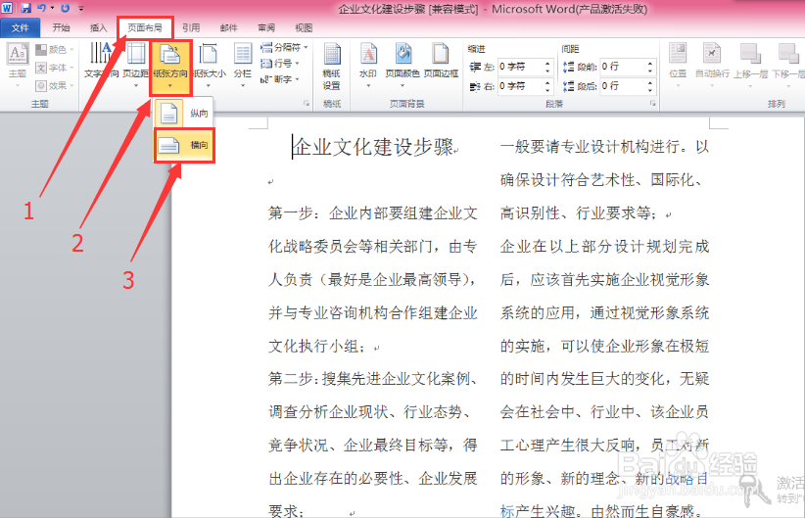This screenshot has width=805, height=518.
Task: Open the 审阅 tab
Action: point(266,27)
